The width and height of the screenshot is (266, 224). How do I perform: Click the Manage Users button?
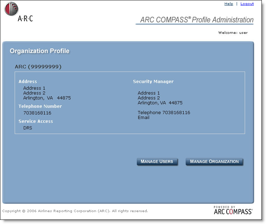[x=157, y=162]
